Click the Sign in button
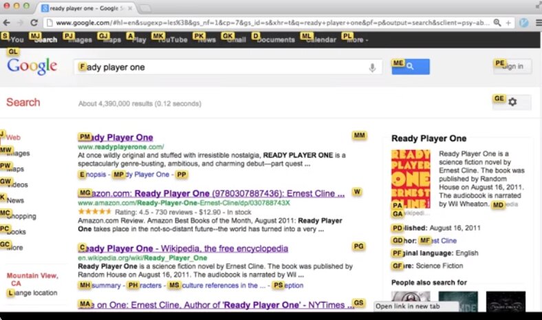Screen dimensions: 542x320 [x=513, y=67]
